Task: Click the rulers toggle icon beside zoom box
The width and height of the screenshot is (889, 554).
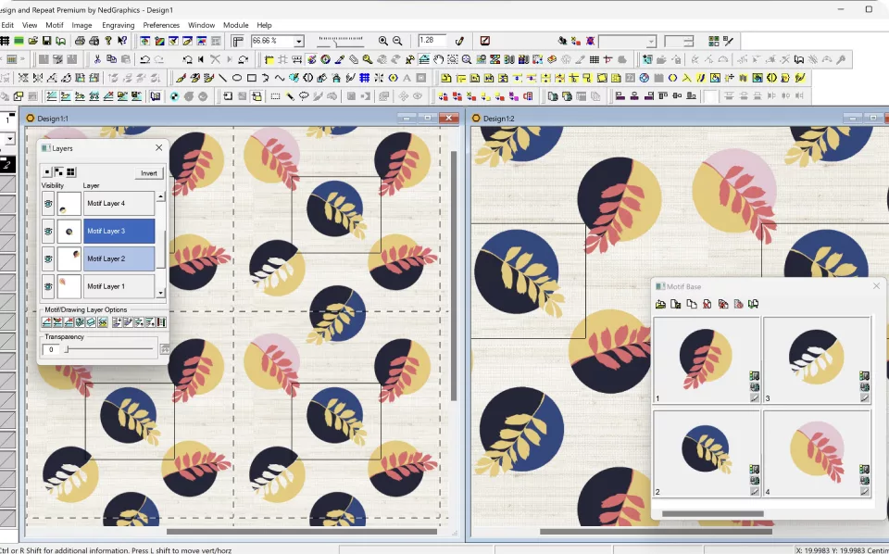Action: (238, 41)
